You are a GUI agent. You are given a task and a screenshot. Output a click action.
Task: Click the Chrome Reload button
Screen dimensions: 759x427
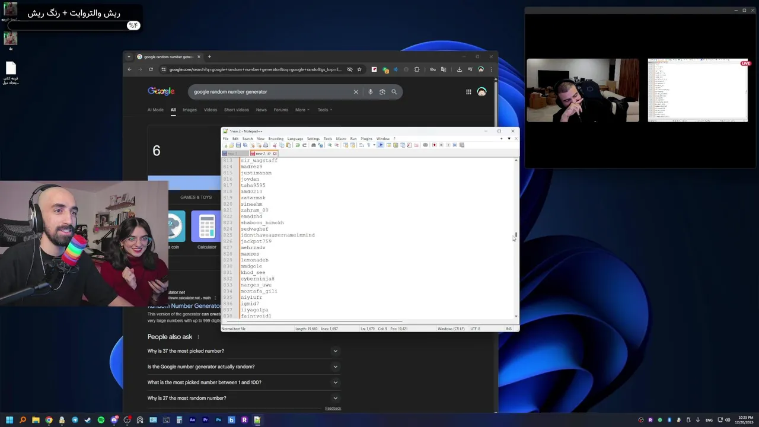click(151, 69)
